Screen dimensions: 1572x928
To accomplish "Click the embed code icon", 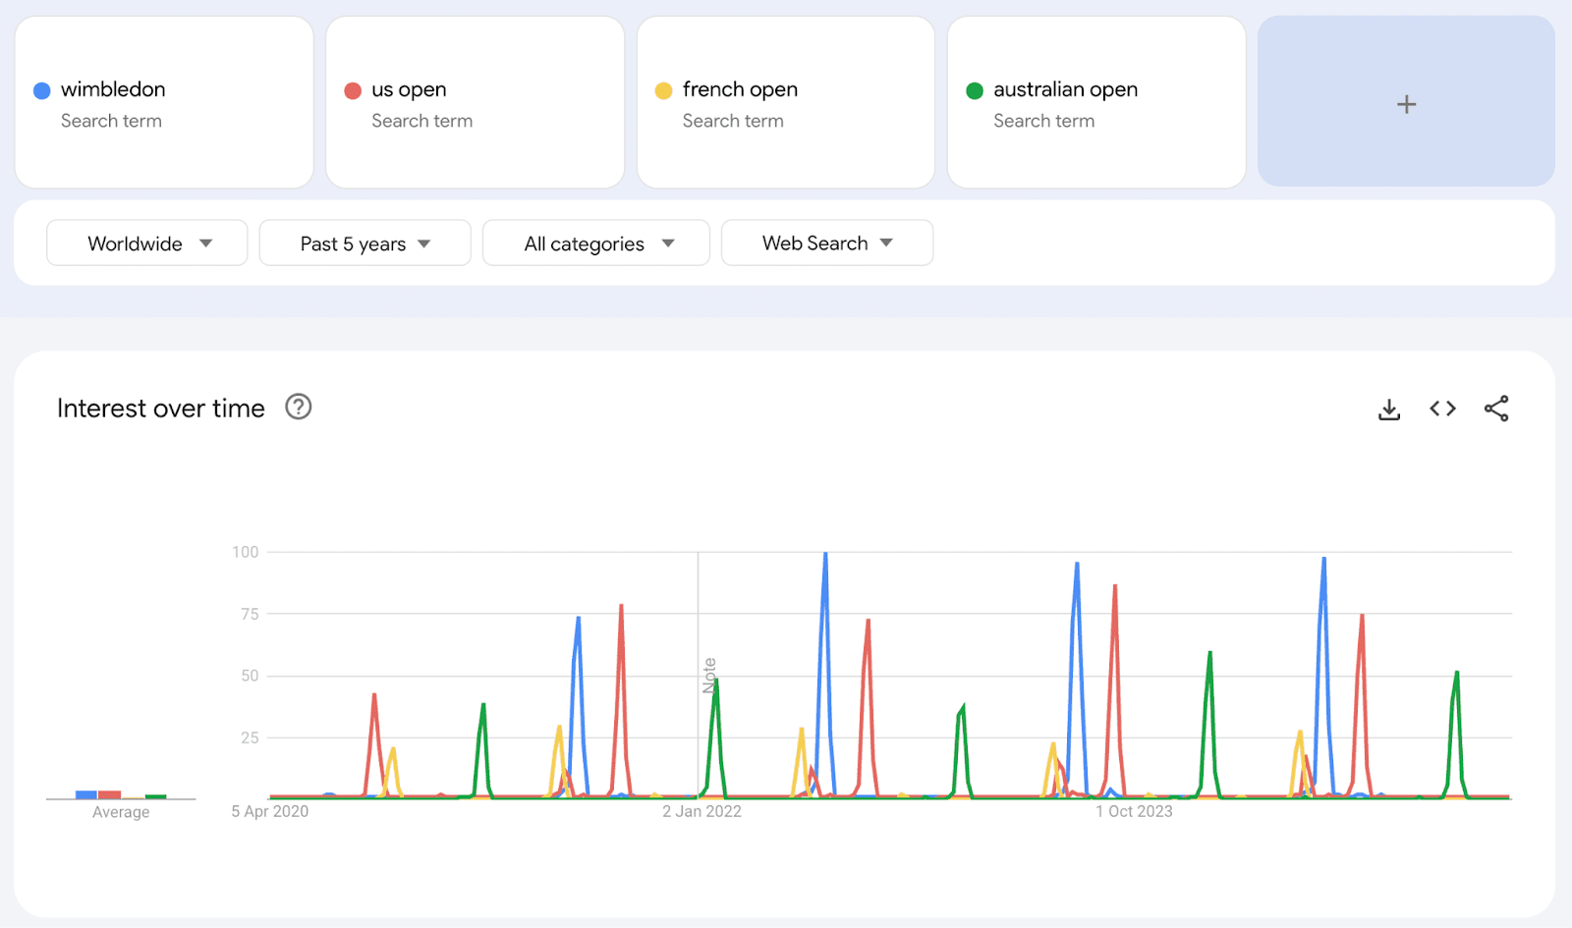I will pos(1442,409).
